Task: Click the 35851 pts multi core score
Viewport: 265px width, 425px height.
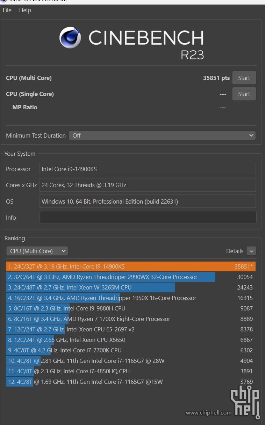Action: click(x=216, y=78)
